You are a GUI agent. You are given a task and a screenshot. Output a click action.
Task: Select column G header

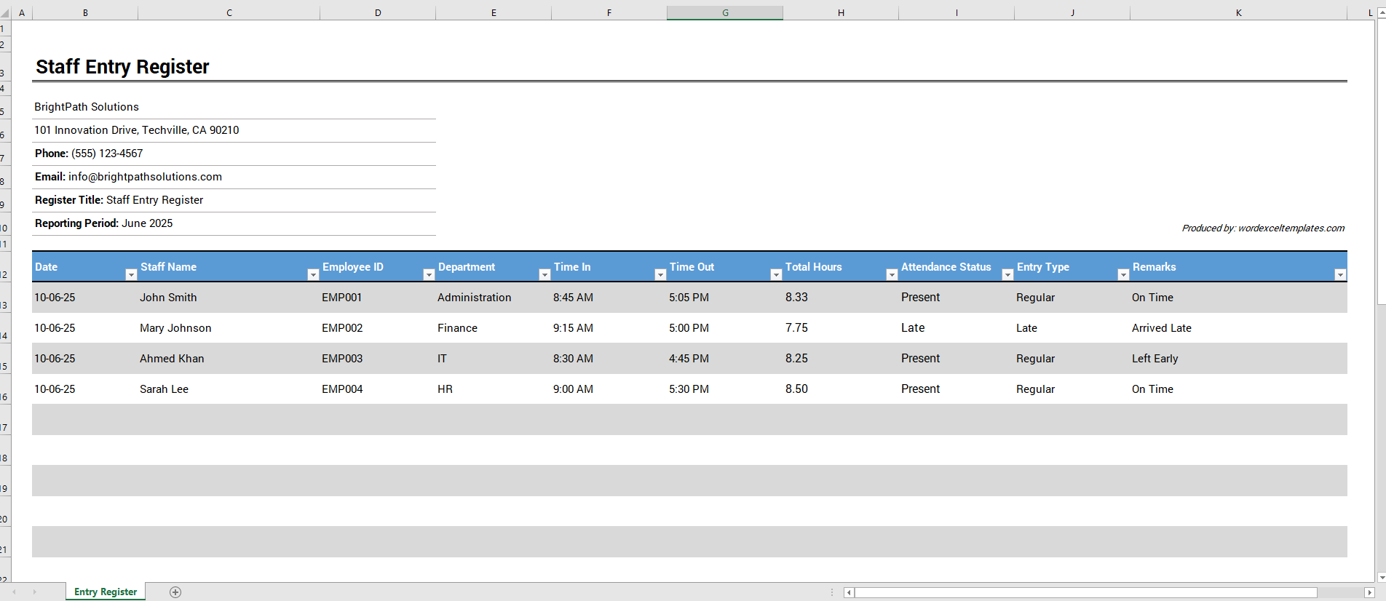(x=725, y=12)
